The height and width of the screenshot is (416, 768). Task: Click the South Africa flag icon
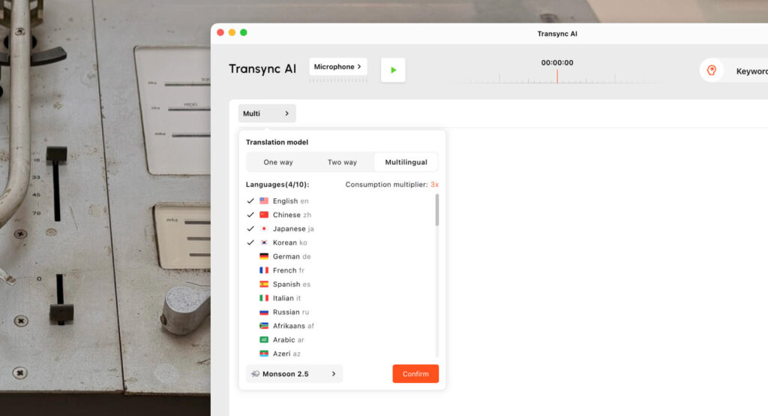(264, 326)
